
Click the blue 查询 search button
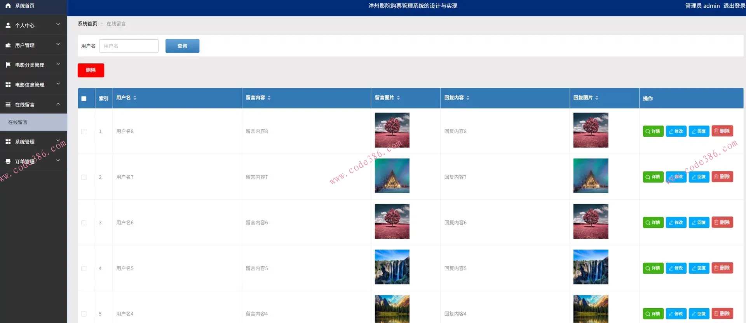(182, 46)
